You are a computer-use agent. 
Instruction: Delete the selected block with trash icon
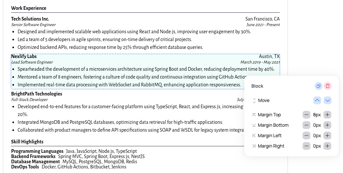(x=327, y=86)
